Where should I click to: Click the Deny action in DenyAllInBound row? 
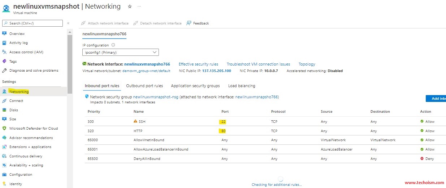click(427, 158)
